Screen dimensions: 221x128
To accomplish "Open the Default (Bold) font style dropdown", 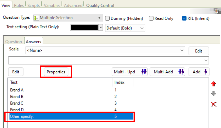I will (125, 28).
